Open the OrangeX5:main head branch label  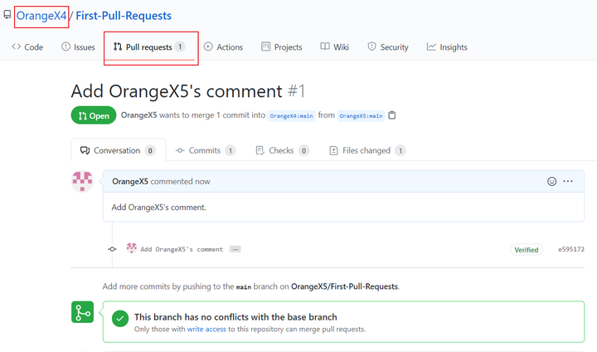pyautogui.click(x=361, y=115)
